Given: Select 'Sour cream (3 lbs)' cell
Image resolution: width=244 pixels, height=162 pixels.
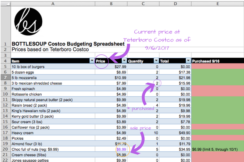Looking at the screenshot, I should [53, 122].
